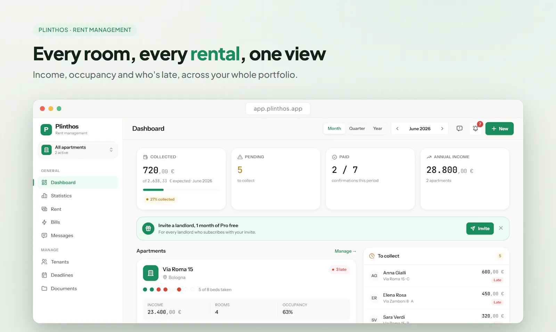Click the 3 late badge

click(339, 270)
